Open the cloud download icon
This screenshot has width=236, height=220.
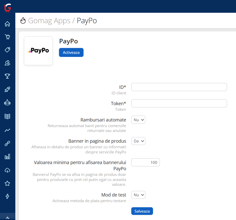7,170
